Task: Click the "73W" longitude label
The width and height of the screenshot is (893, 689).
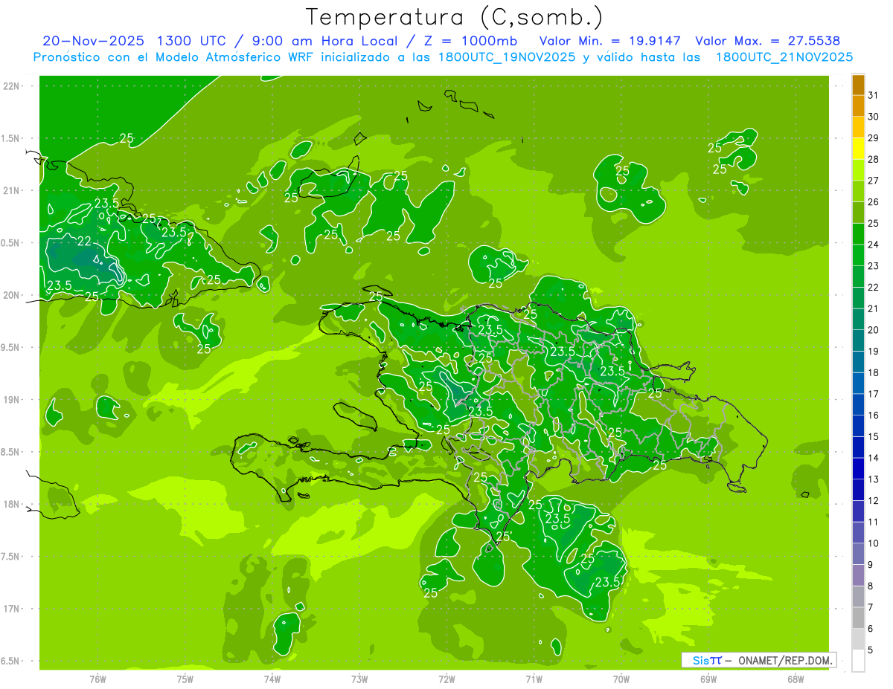Action: point(359,679)
